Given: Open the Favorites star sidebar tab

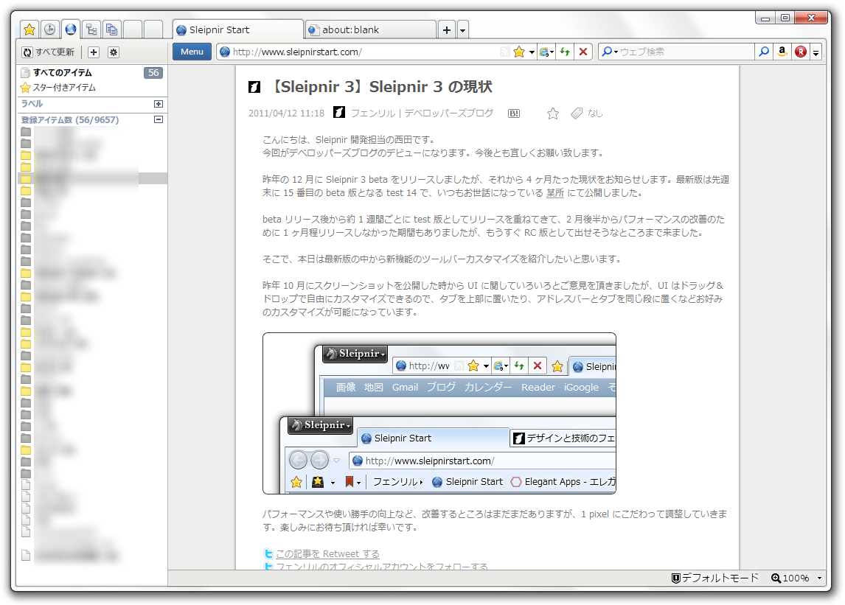Looking at the screenshot, I should click(29, 29).
